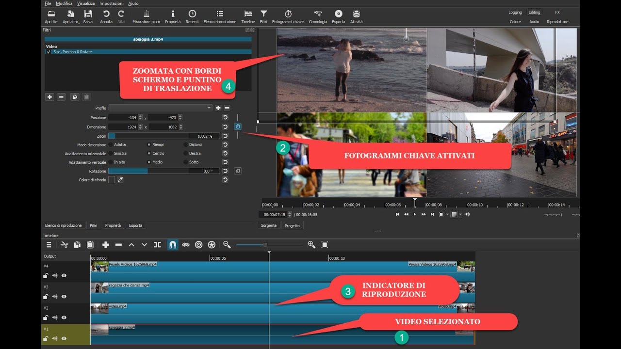Zoom out the timeline with magnifier minus

tap(227, 245)
